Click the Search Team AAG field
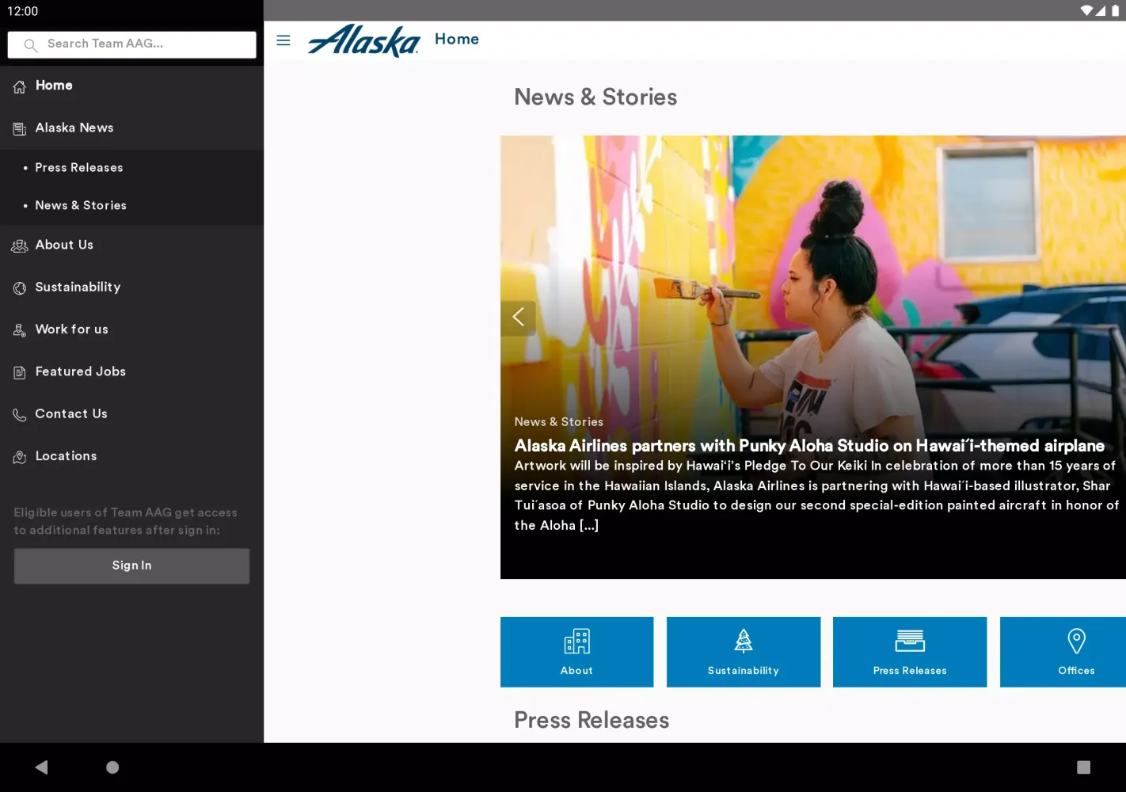This screenshot has height=792, width=1126. point(131,44)
